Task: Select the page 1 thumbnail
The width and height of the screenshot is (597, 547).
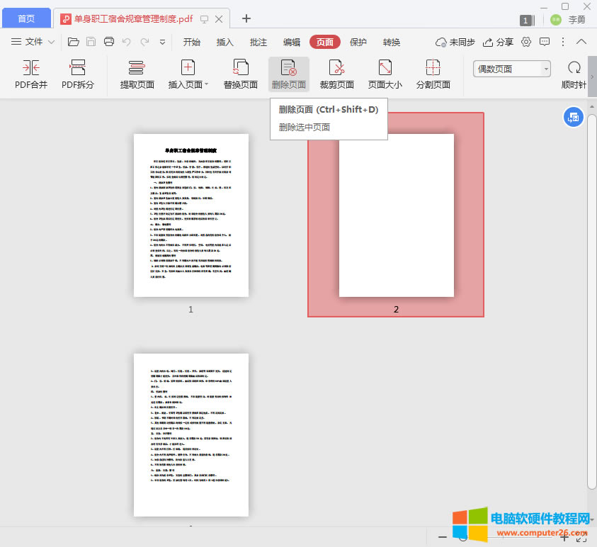Action: (x=190, y=215)
